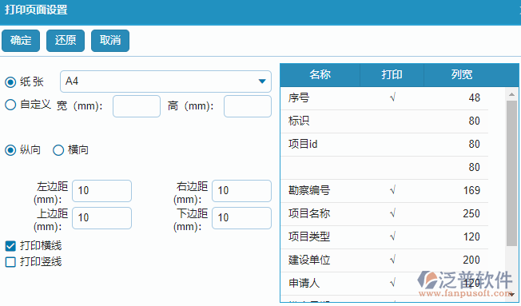Viewport: 521px width, 306px height.
Task: Edit the 左边距 left margin field
Action: click(101, 191)
